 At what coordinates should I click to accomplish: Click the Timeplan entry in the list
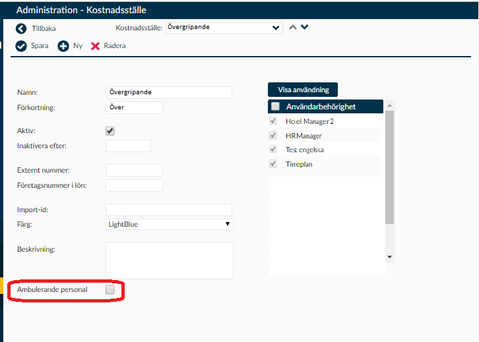(299, 164)
